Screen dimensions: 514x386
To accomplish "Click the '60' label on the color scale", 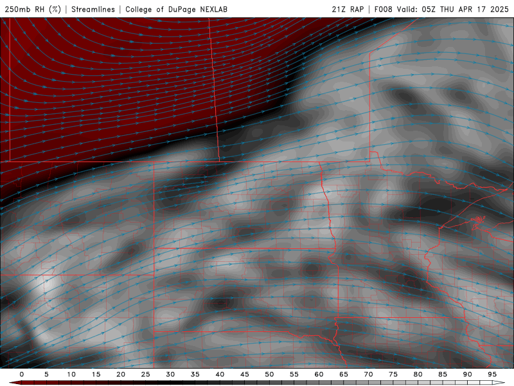I will pyautogui.click(x=319, y=374).
